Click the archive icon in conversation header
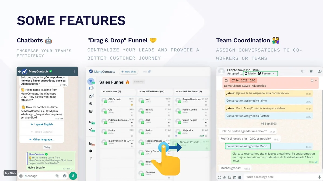 click(x=311, y=71)
